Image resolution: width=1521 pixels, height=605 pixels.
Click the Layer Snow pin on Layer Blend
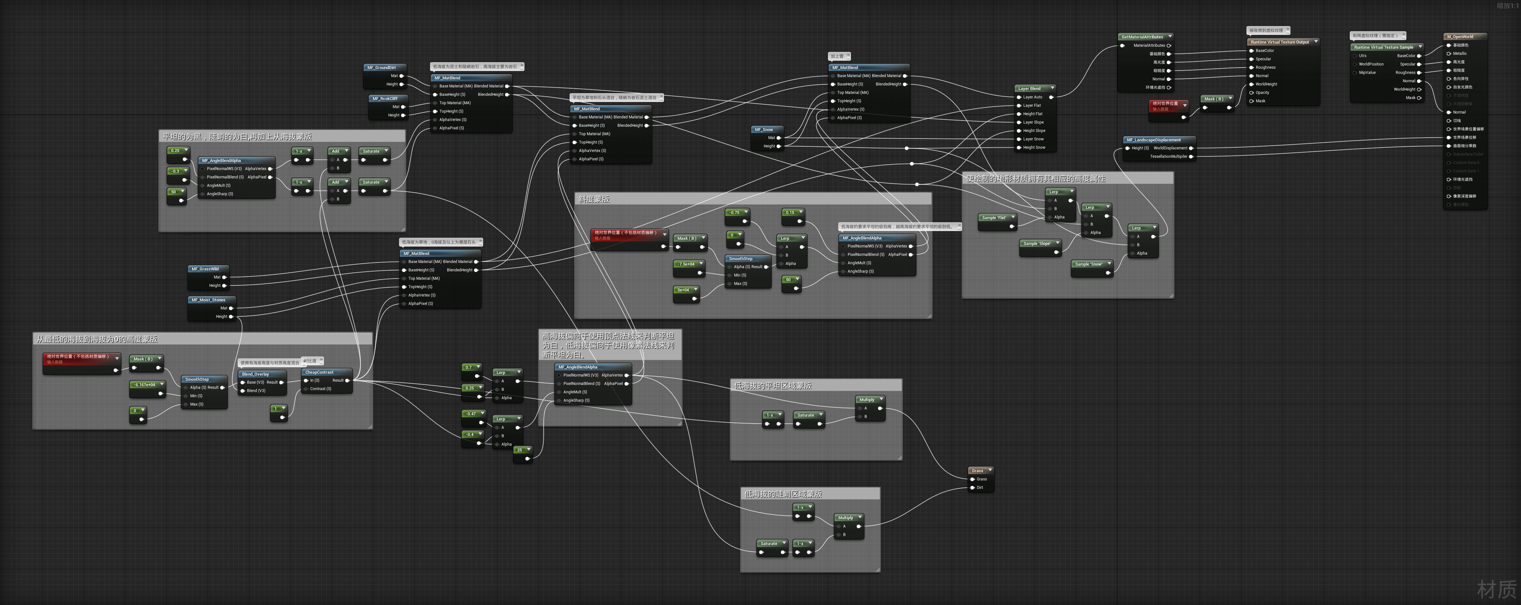click(x=1019, y=139)
